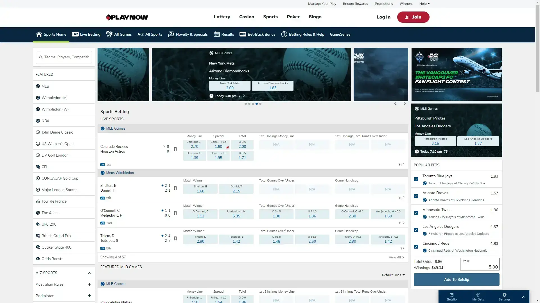Click the Sports Home house icon
Screen dimensions: 540x303
[x=39, y=34]
